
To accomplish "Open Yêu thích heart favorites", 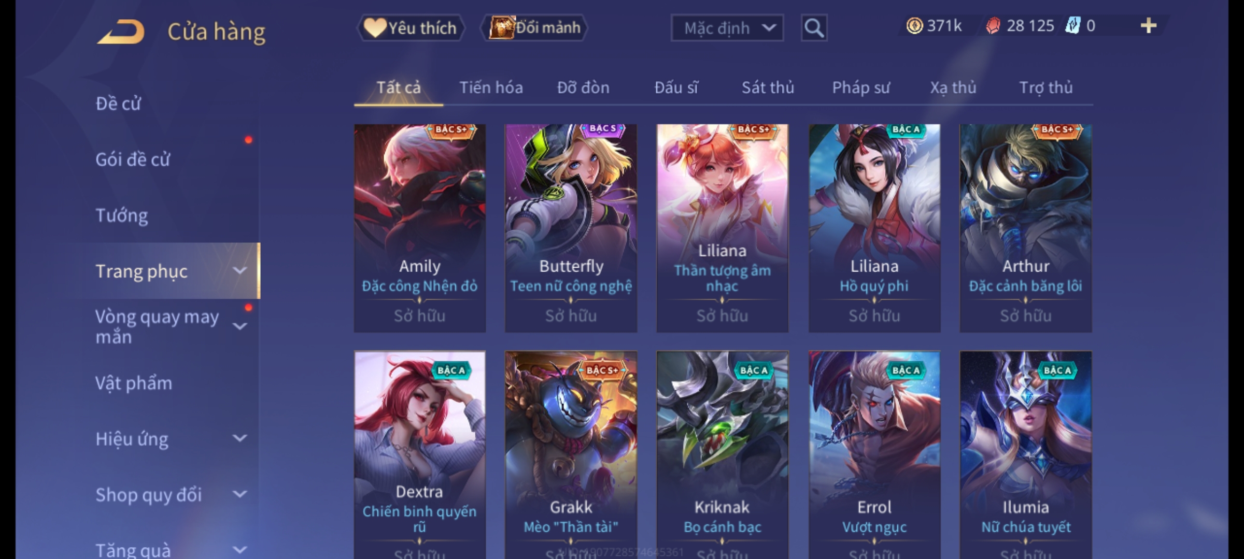I will point(411,28).
